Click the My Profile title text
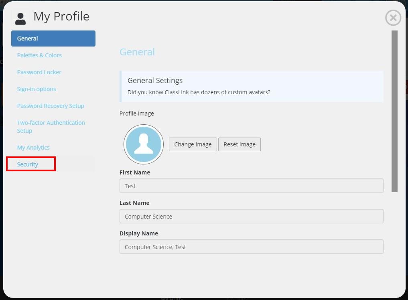The image size is (408, 300). tap(61, 16)
